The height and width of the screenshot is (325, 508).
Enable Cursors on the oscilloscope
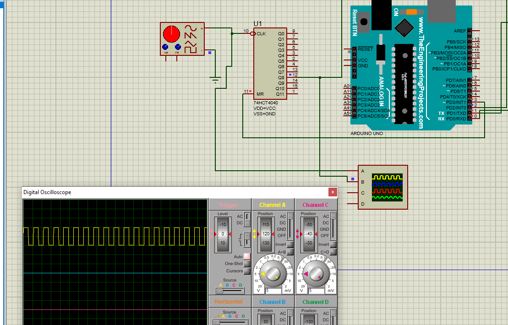[247, 271]
